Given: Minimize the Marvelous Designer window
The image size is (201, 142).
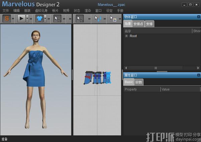Looking at the screenshot, I should pyautogui.click(x=184, y=5).
